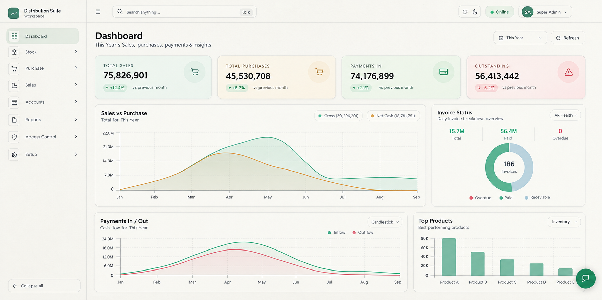
Task: Click the Total Purchases cart icon
Action: [x=319, y=72]
